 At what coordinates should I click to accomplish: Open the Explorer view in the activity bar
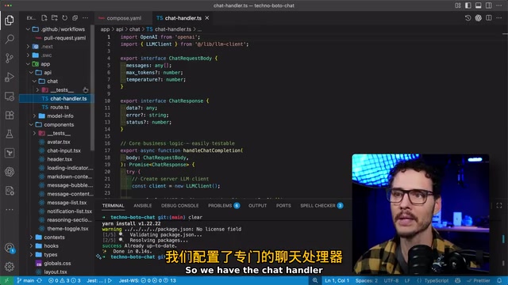click(x=10, y=21)
